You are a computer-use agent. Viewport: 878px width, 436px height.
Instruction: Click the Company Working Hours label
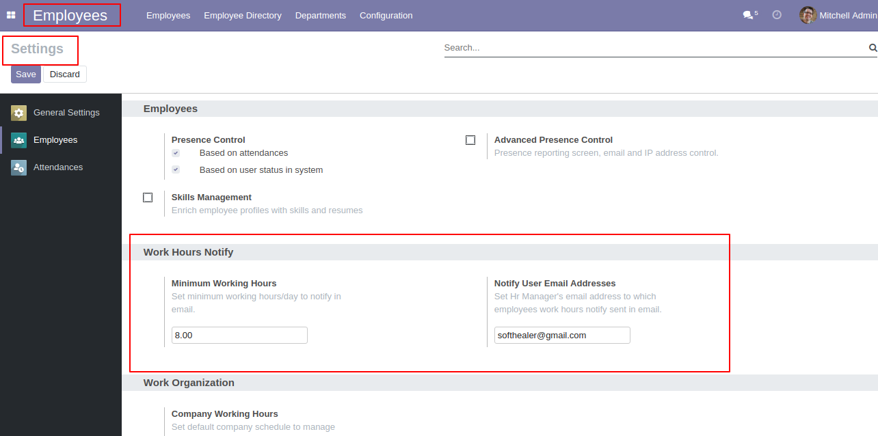pyautogui.click(x=225, y=414)
